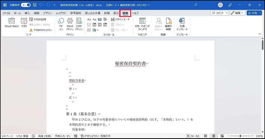
Task: Insert date picker content control
Action: click(105, 25)
